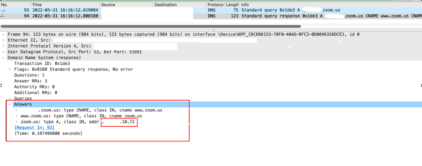Expand the Ethernet II details node
Screen dimensions: 422x166
click(x=3, y=40)
